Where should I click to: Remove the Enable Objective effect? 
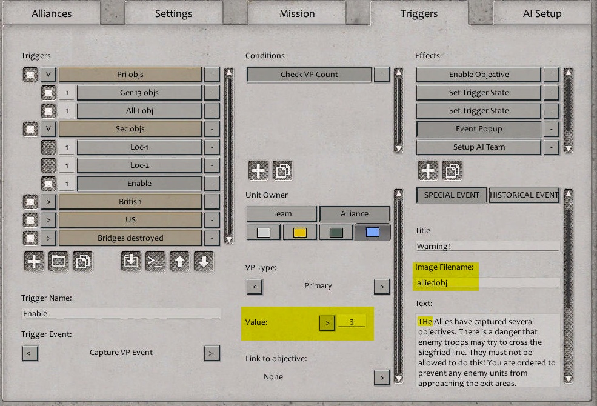pyautogui.click(x=551, y=75)
